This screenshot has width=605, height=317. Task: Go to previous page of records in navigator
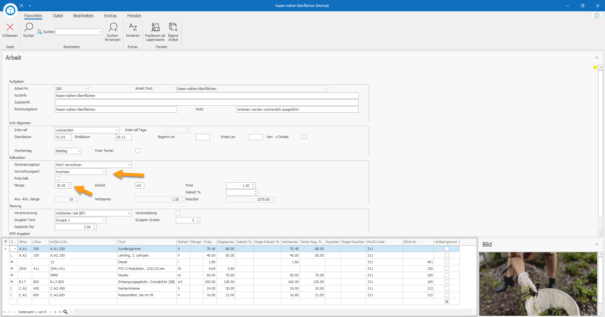[10, 312]
